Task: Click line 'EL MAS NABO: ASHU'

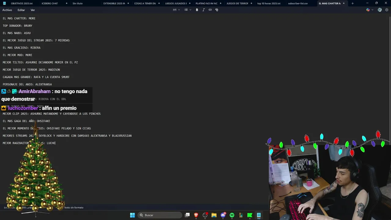Action: [16, 33]
